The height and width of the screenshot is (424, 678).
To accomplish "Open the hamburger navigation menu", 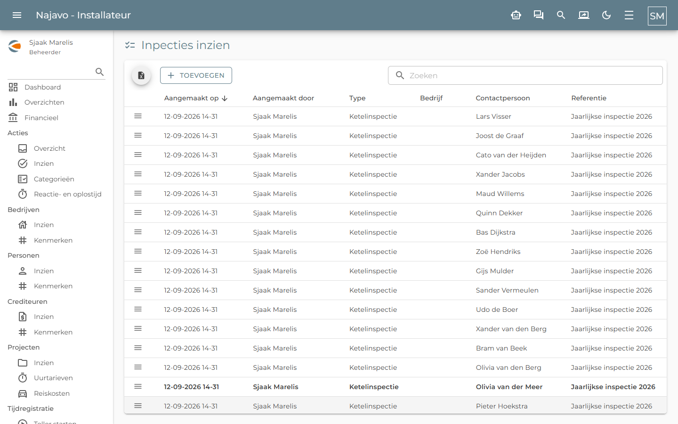I will point(17,15).
